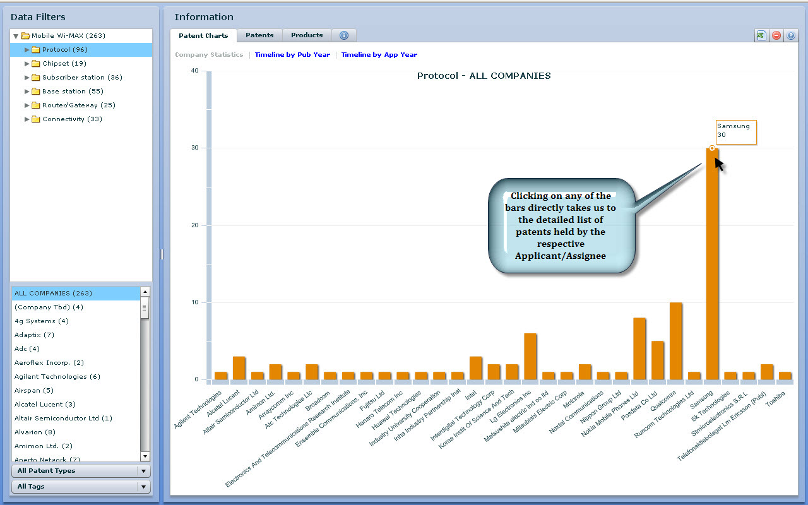Viewport: 808px width, 505px height.
Task: Switch to the Products tab
Action: pyautogui.click(x=307, y=35)
